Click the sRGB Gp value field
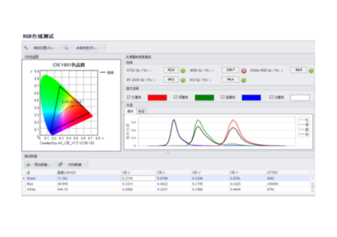Image resolution: width=337 pixels, height=237 pixels. (230, 70)
